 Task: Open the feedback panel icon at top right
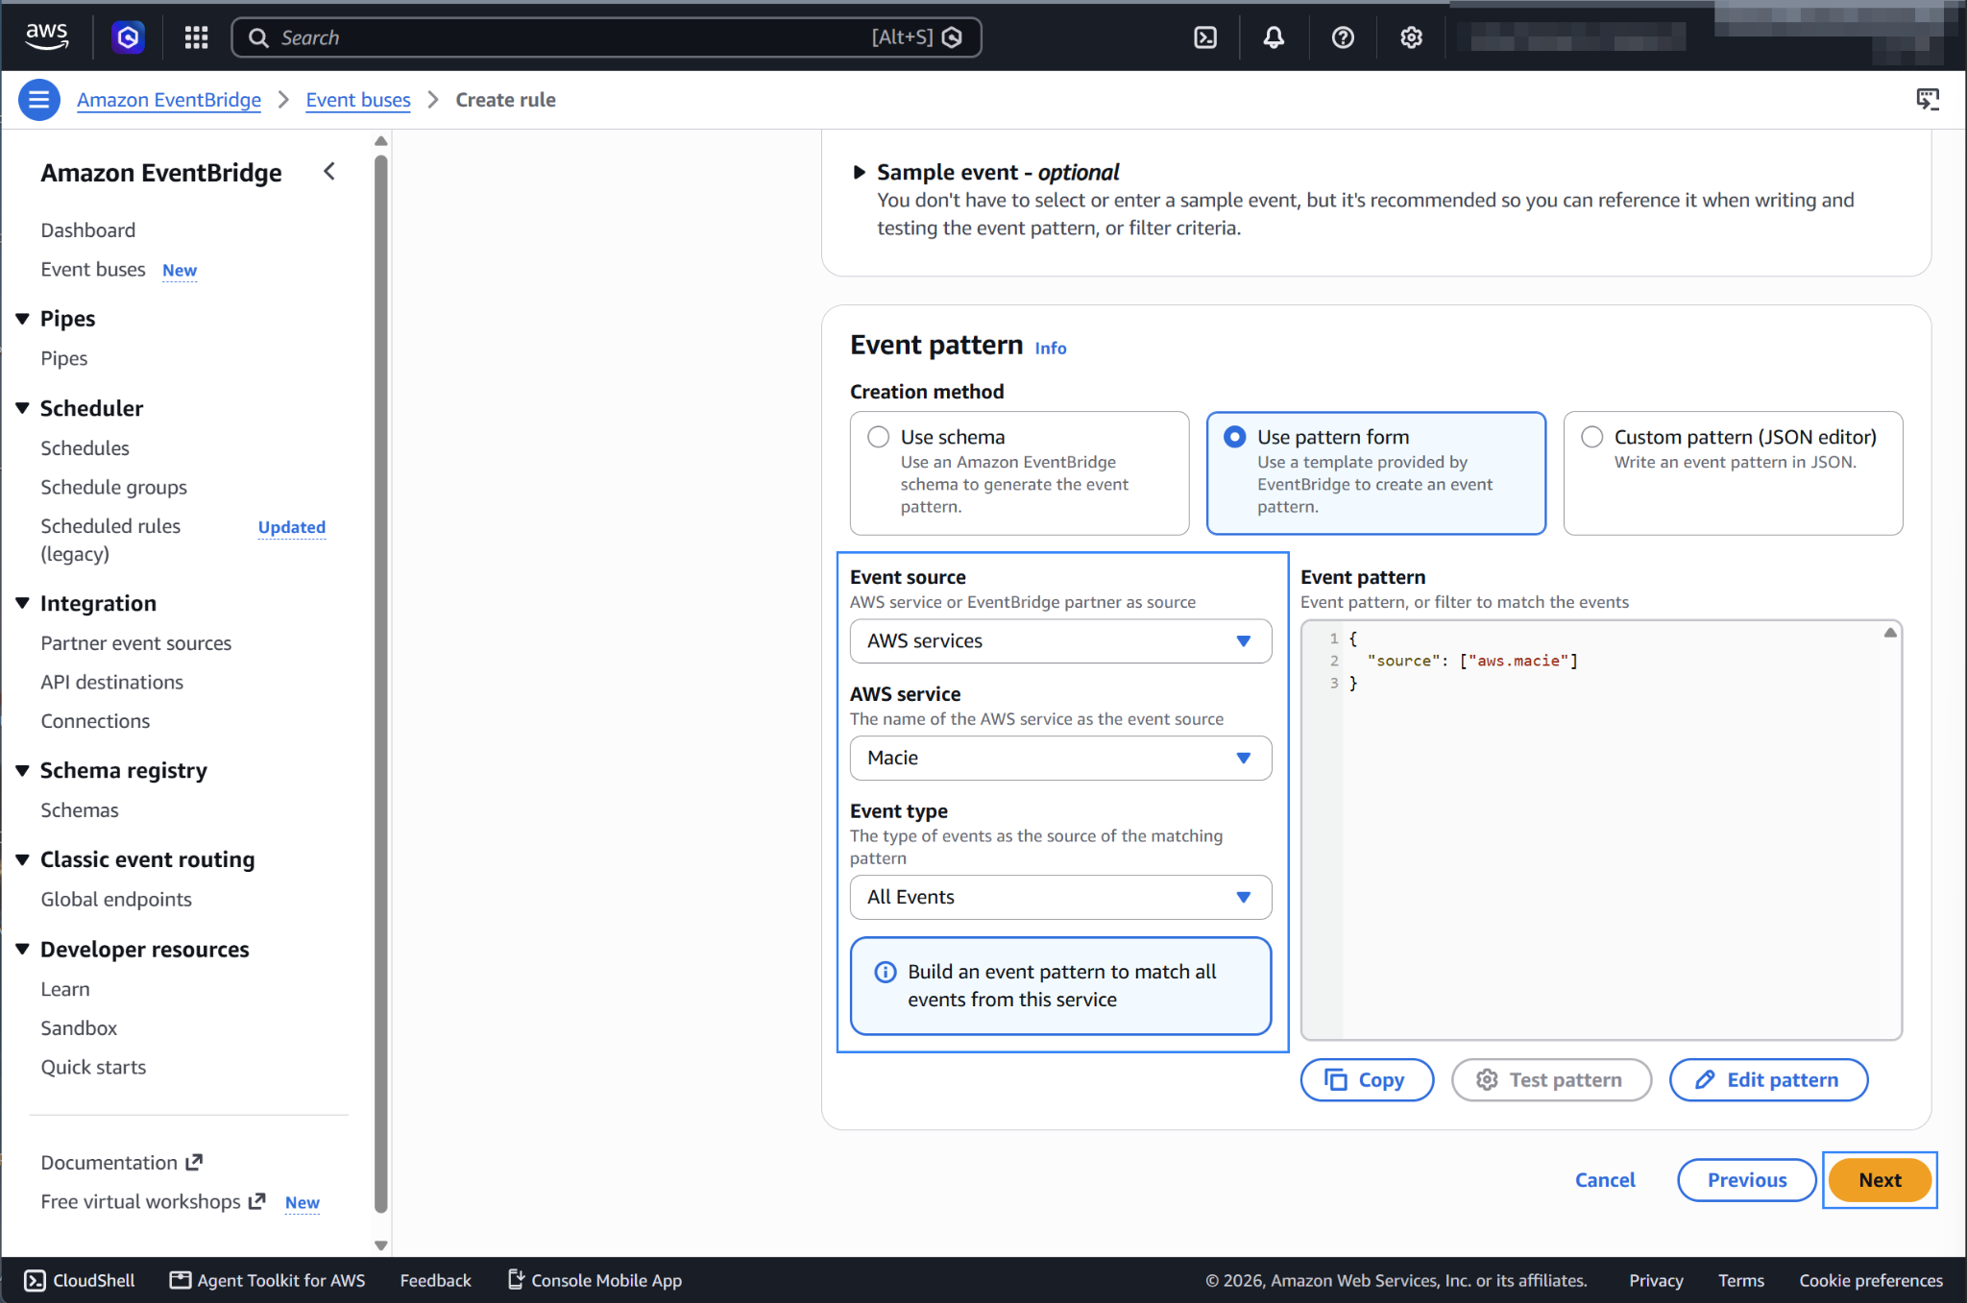pos(1927,100)
